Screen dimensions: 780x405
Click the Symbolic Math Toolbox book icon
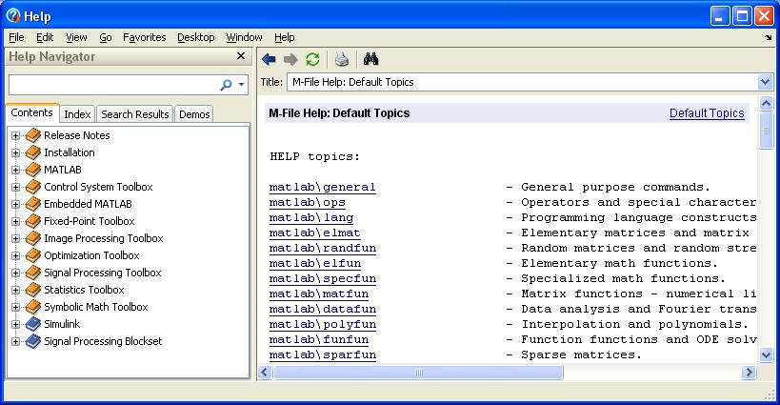32,307
